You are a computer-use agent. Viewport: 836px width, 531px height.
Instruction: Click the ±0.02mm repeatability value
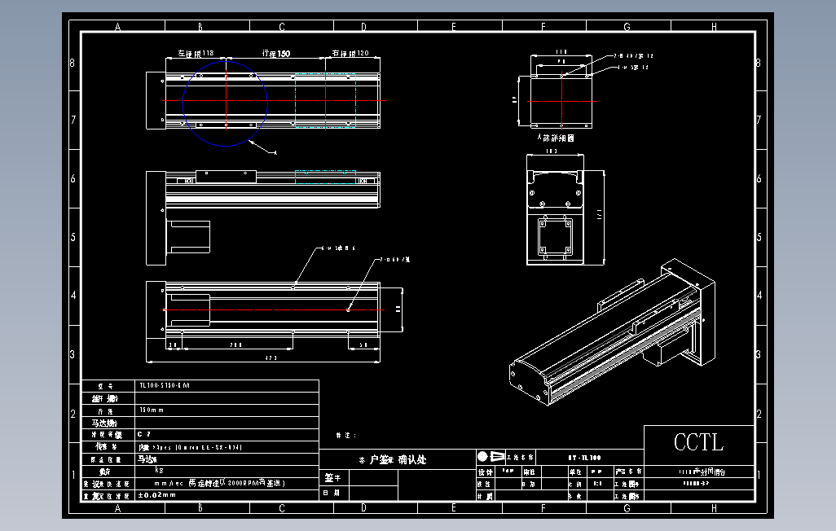[x=156, y=494]
